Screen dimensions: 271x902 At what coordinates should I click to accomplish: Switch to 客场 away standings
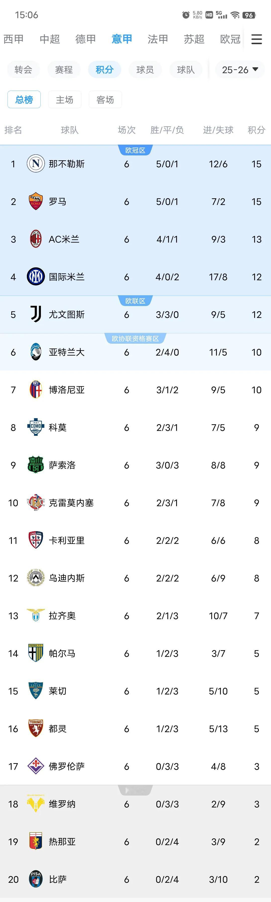pyautogui.click(x=105, y=100)
